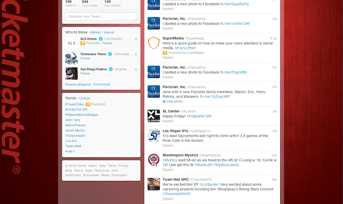Viewport: 343px width, 204px height.
Task: Click the verified badge beside Tennessee Titans
Action: pos(110,54)
